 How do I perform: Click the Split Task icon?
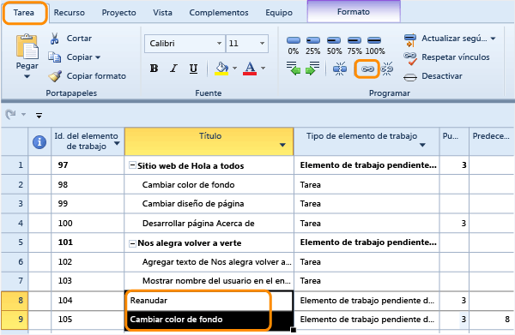(340, 69)
